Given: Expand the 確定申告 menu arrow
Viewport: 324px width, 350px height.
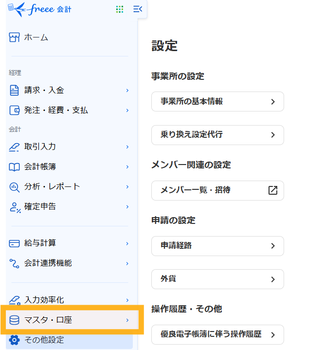Looking at the screenshot, I should click(127, 207).
